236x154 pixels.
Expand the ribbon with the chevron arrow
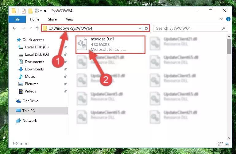pos(222,19)
